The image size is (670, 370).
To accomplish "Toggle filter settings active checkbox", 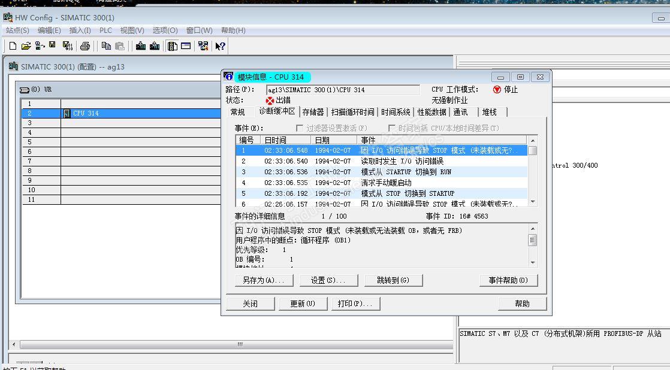I will (x=300, y=128).
